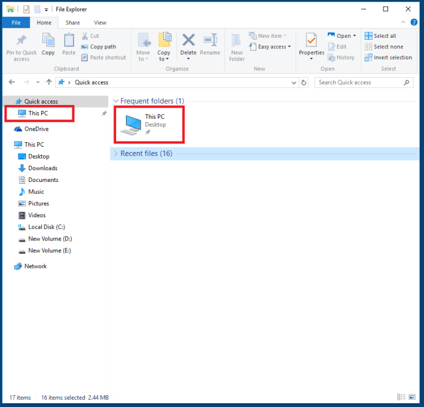424x407 pixels.
Task: Click the Properties icon
Action: [x=311, y=40]
